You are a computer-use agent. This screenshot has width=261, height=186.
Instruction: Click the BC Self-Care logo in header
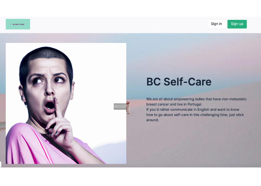[x=18, y=24]
